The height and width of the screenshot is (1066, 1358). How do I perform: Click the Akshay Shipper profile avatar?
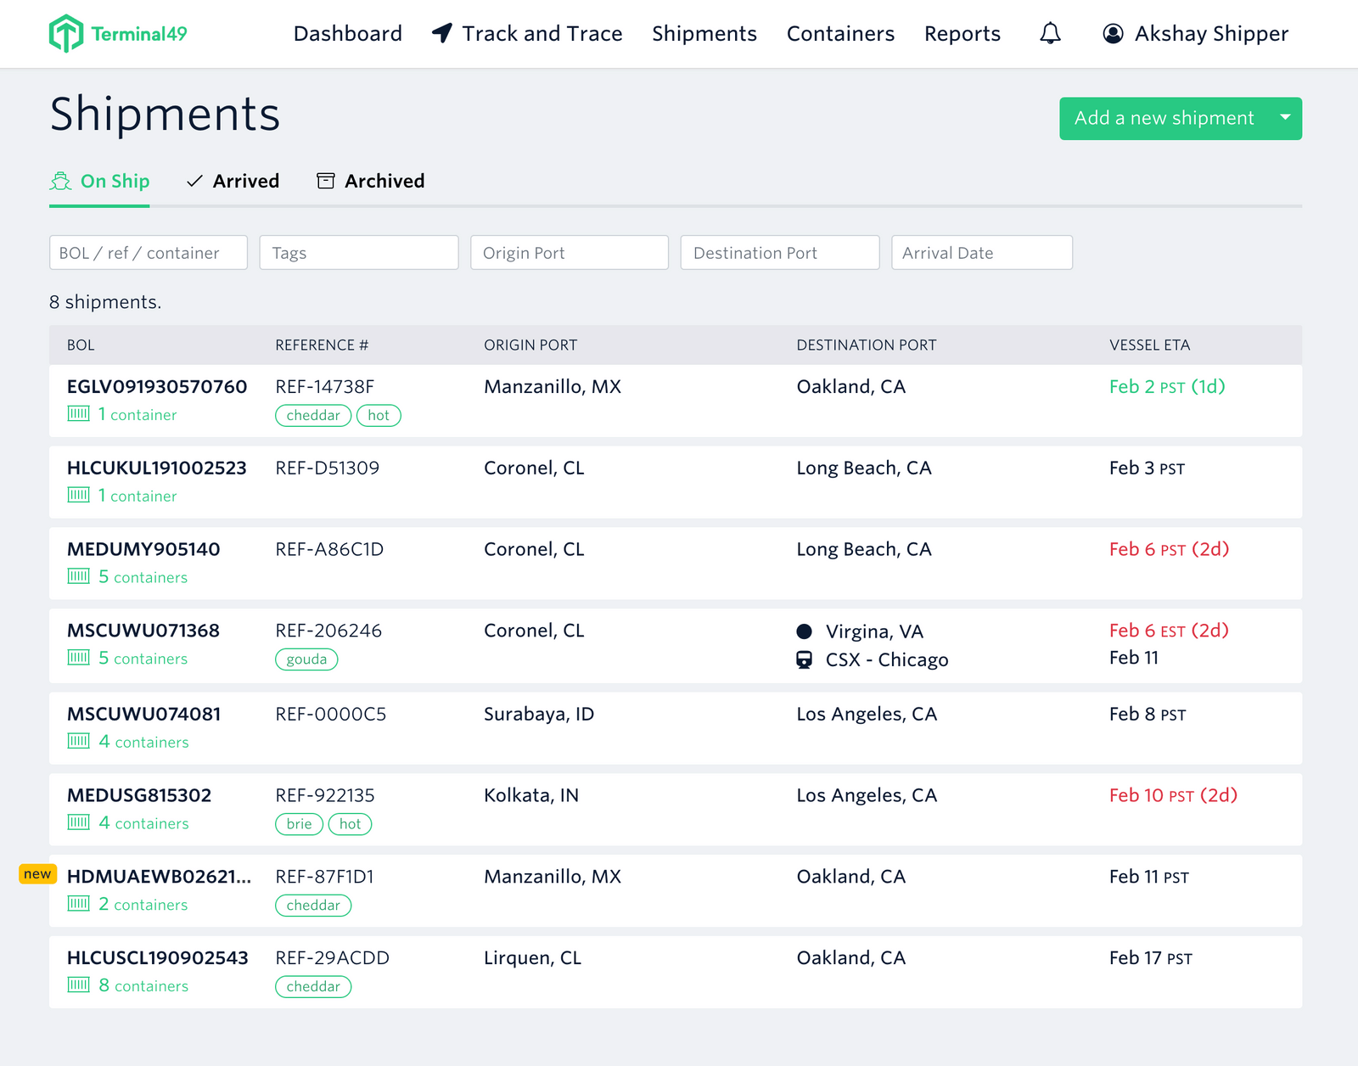point(1113,34)
